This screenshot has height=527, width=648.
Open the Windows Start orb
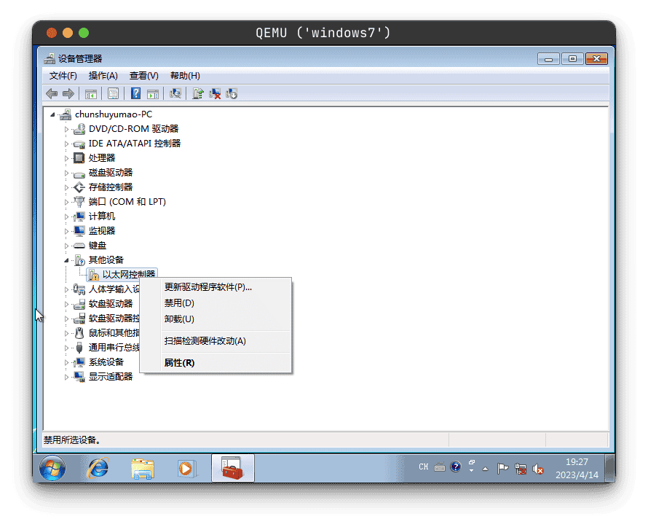[52, 468]
